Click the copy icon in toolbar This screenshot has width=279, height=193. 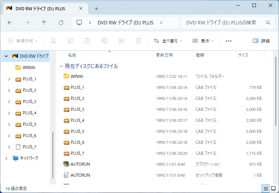pos(70,41)
